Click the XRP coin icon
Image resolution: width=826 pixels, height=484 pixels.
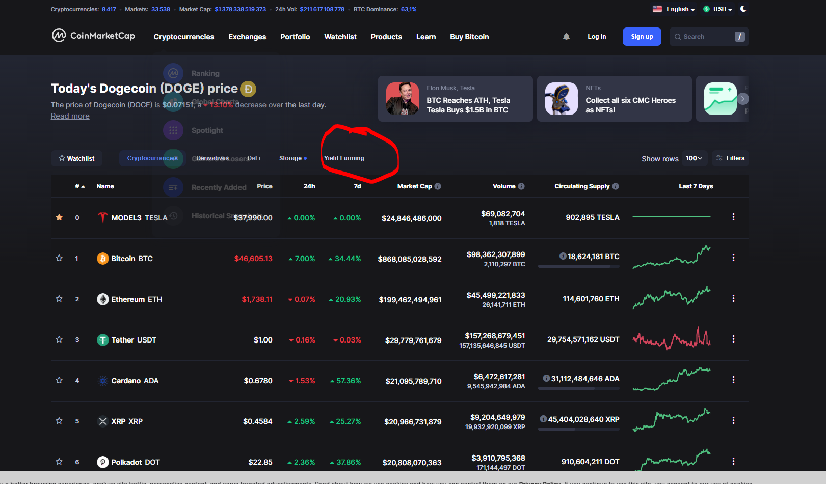pyautogui.click(x=103, y=421)
